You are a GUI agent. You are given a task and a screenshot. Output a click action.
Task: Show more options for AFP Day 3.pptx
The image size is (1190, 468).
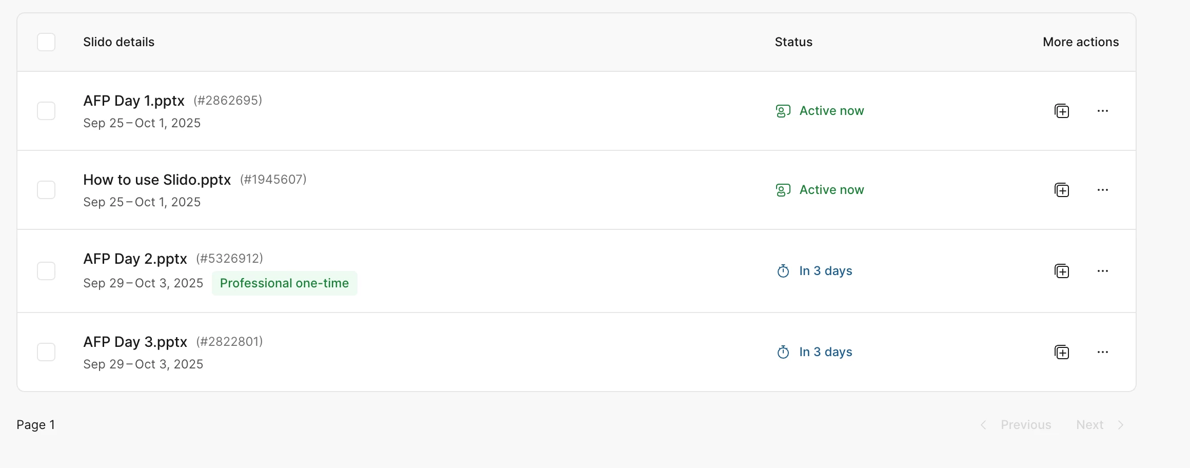click(x=1102, y=352)
